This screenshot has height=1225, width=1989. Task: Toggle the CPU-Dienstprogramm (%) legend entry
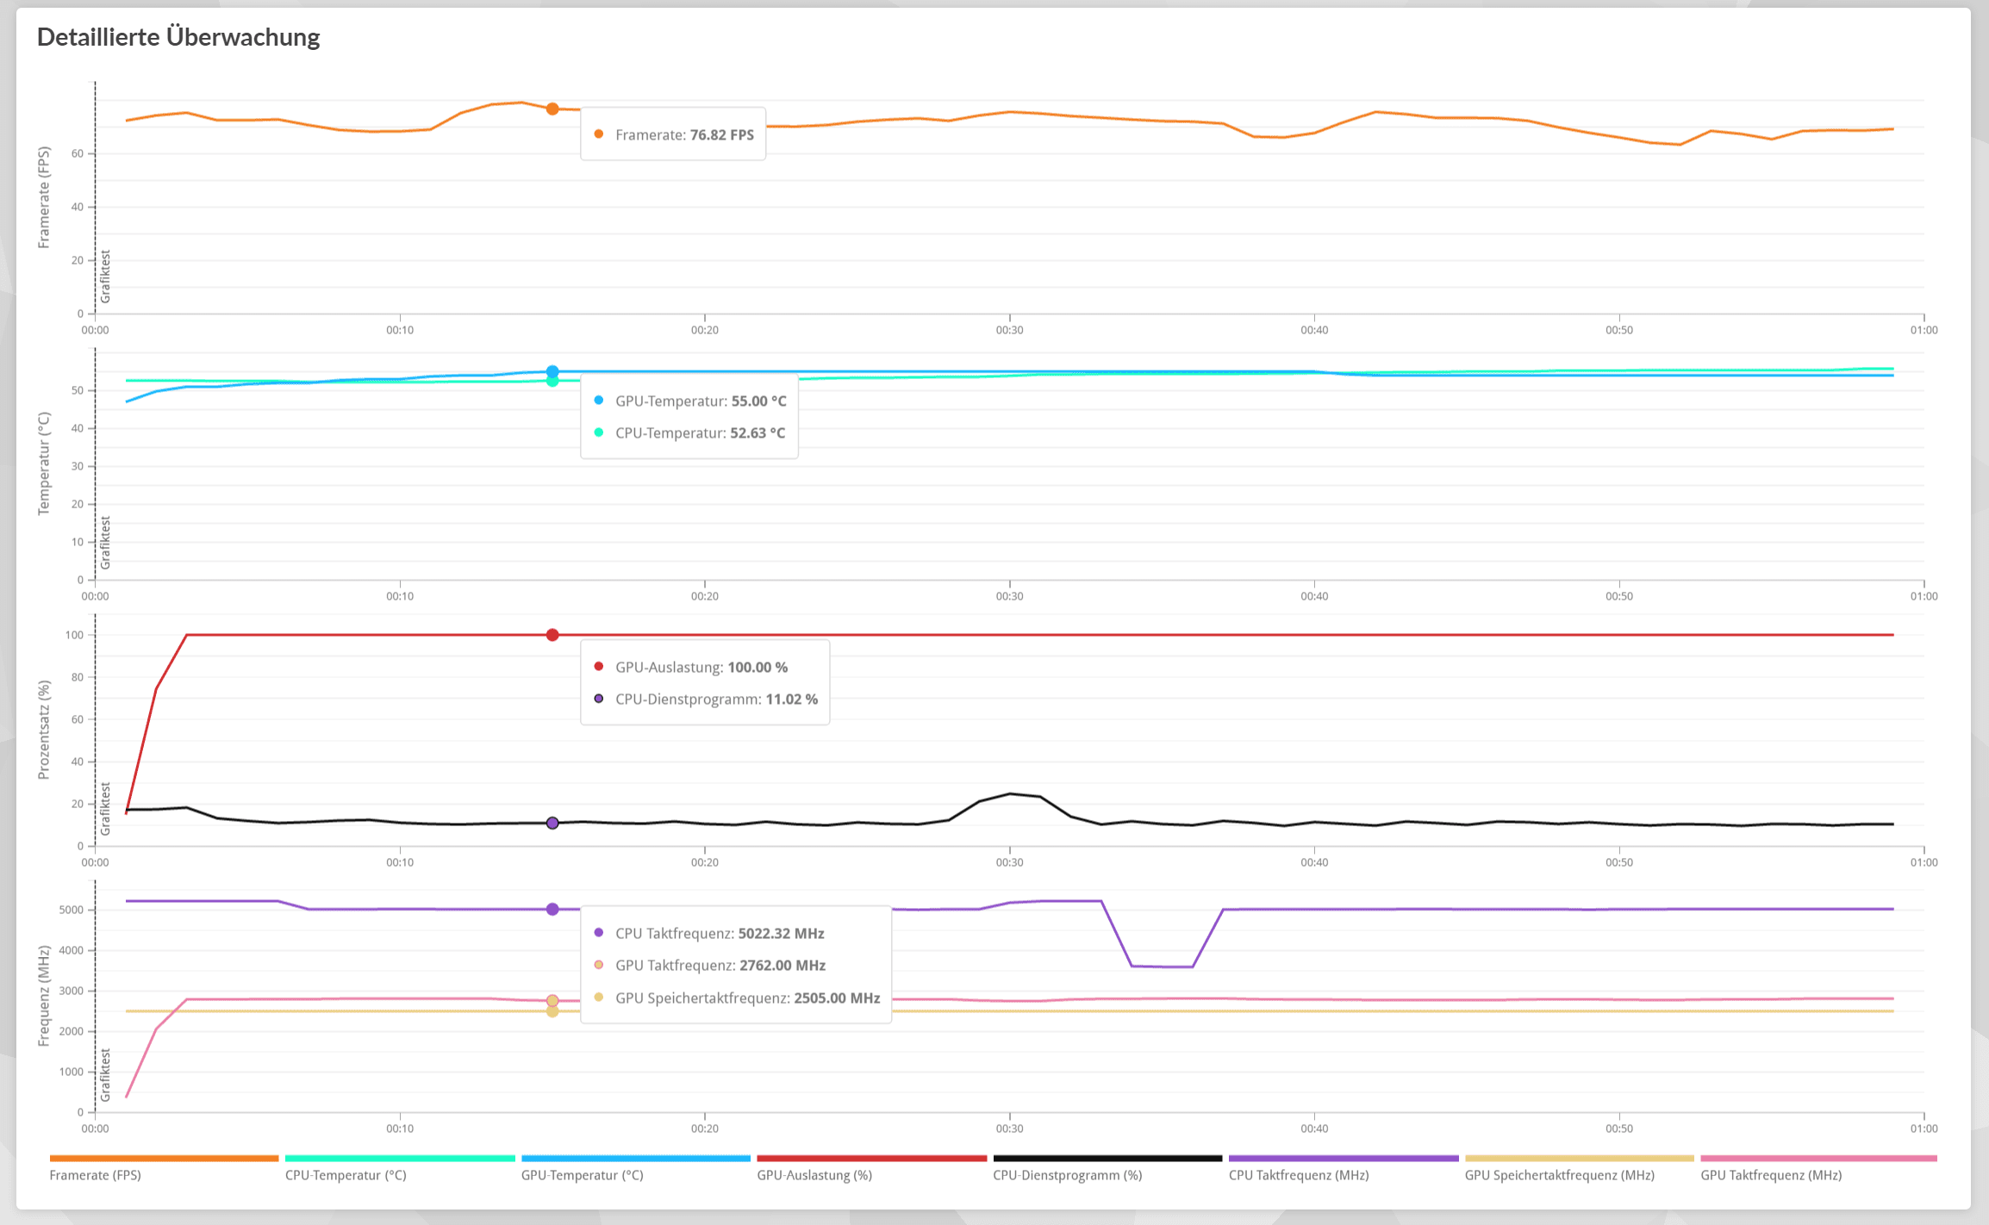pyautogui.click(x=1067, y=1174)
